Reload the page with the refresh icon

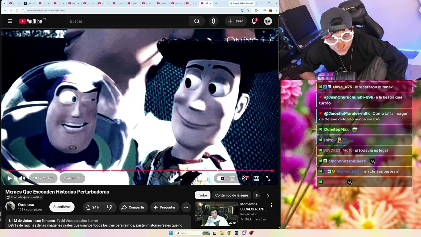[x=17, y=10]
